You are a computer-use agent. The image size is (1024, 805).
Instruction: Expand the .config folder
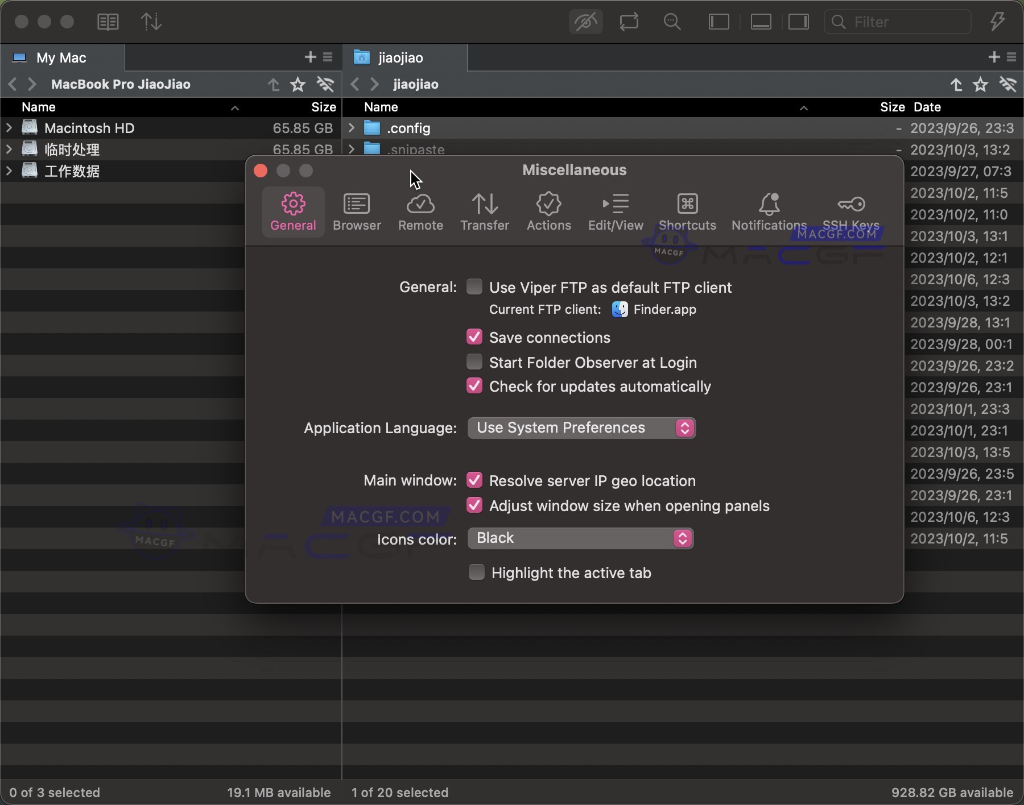pyautogui.click(x=351, y=128)
